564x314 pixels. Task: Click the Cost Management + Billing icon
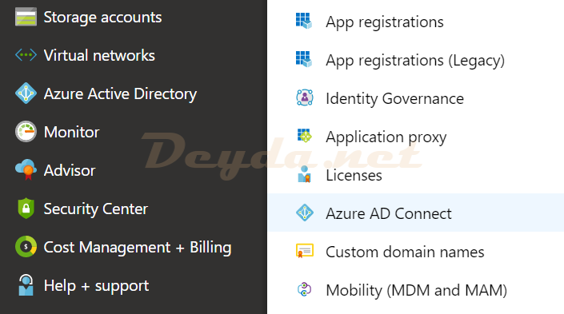tap(26, 246)
